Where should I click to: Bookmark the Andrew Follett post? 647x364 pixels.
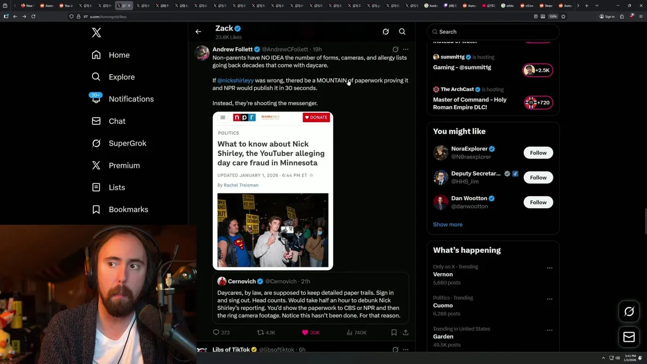394,333
